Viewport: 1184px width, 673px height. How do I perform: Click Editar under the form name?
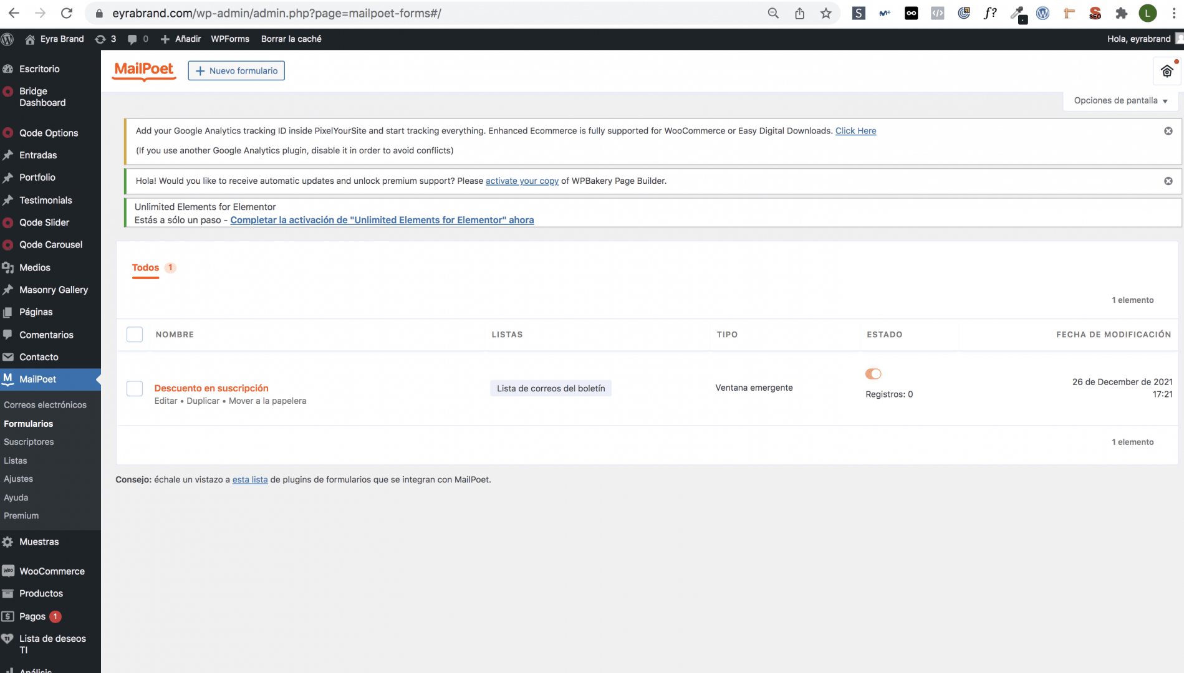coord(166,401)
